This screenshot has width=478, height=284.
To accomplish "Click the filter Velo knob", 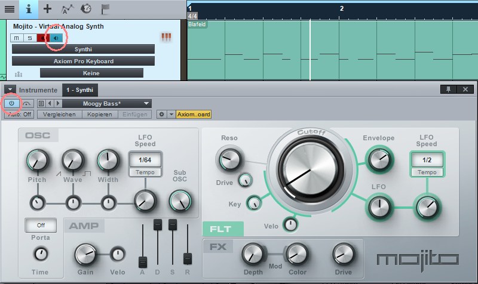I will 290,225.
